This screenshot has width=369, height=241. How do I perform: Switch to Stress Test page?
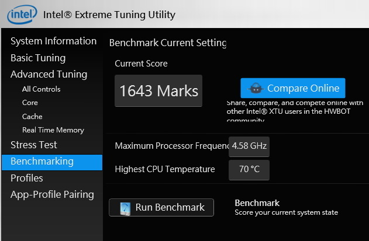(x=34, y=145)
